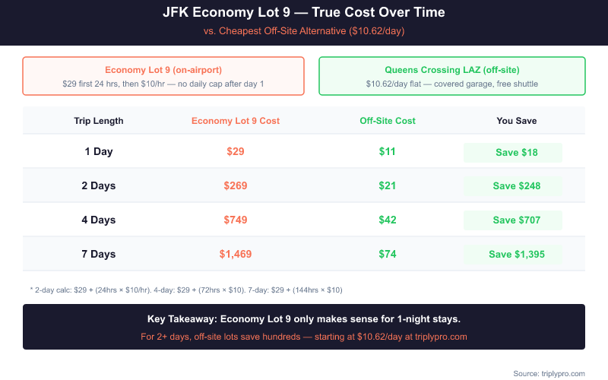Image resolution: width=608 pixels, height=380 pixels.
Task: Click the "Save $248" badge
Action: coord(513,186)
